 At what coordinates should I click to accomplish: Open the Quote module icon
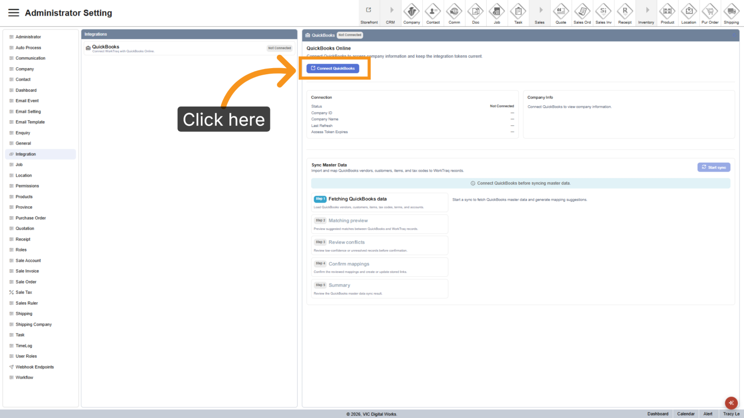(561, 13)
